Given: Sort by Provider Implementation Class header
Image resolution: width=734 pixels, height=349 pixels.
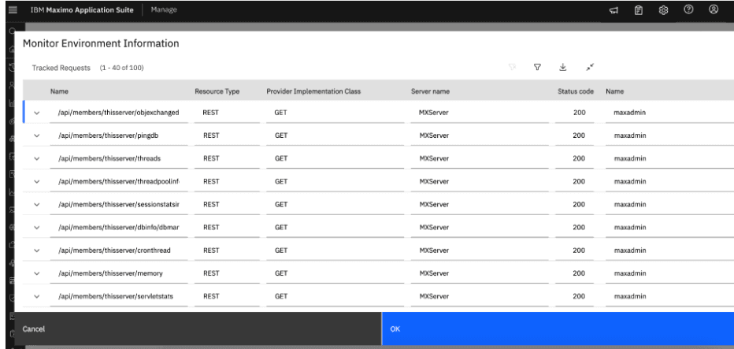Looking at the screenshot, I should [x=313, y=91].
